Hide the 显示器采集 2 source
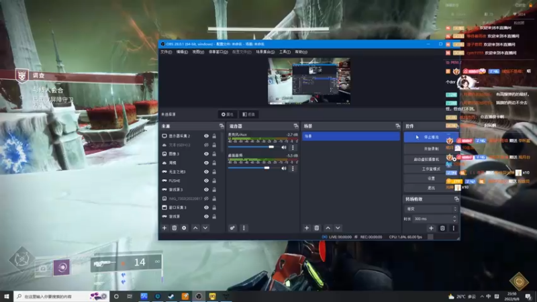Image resolution: width=537 pixels, height=302 pixels. [x=206, y=136]
